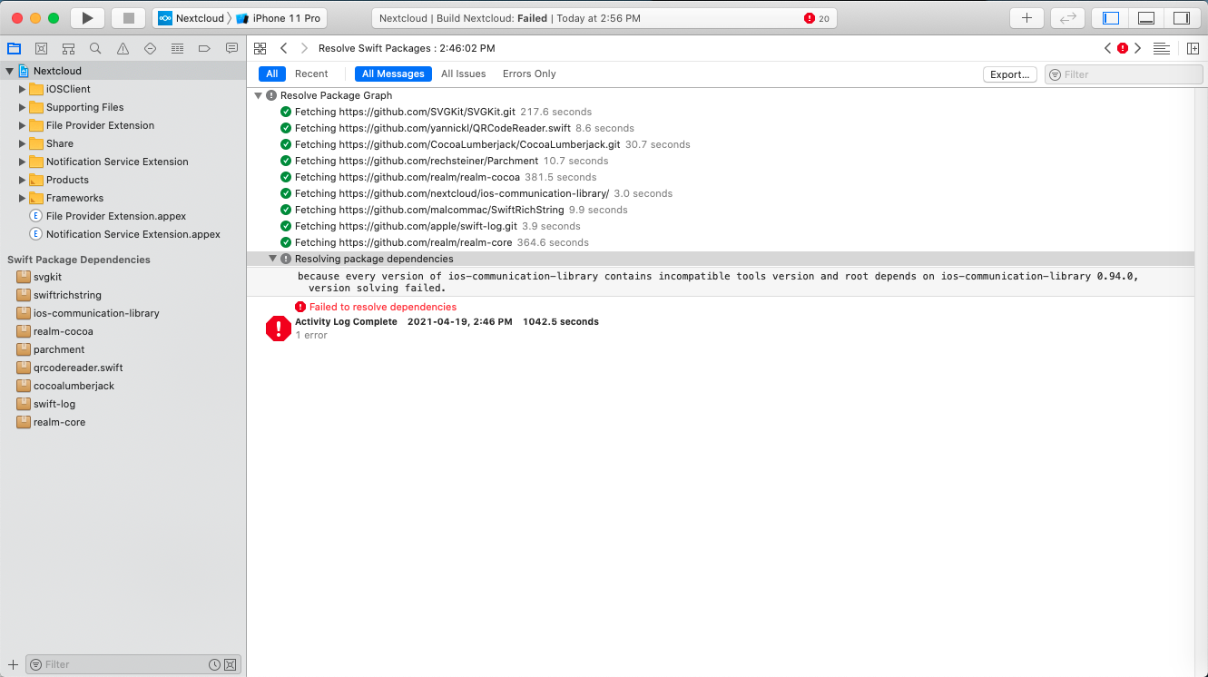Open the Debug navigator
The width and height of the screenshot is (1208, 677).
tap(177, 48)
